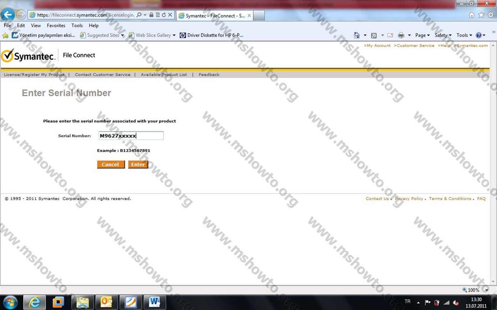This screenshot has height=310, width=497.
Task: Click the orange Enter button
Action: 138,164
